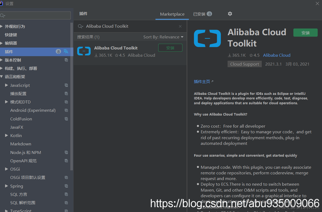Expand the OSGi tree node
322x212 pixels.
coord(6,169)
